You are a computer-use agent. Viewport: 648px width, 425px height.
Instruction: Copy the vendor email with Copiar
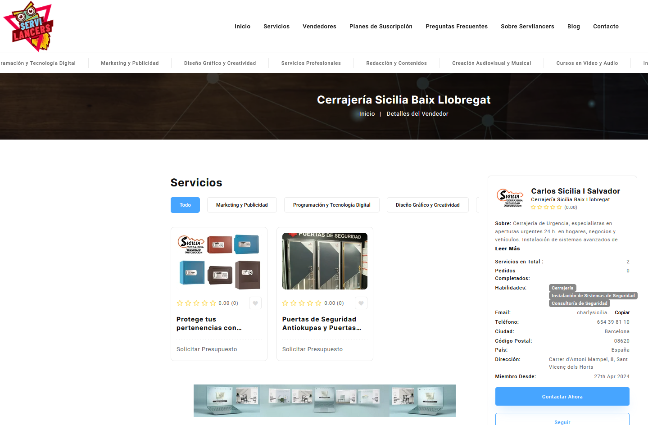622,312
